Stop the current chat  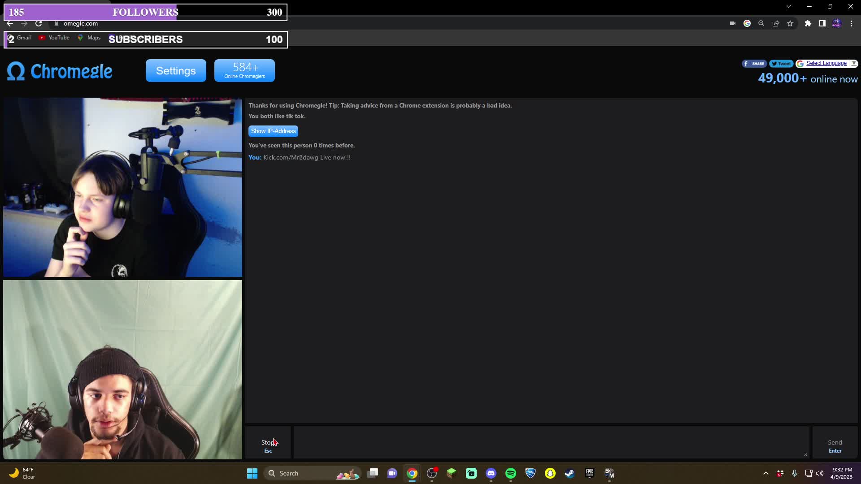tap(268, 443)
